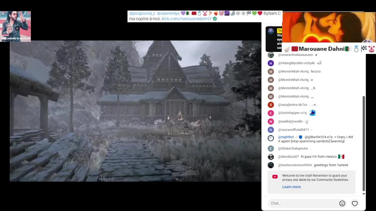376x211 pixels.
Task: Click the @wailinjrjrwailin username
Action: [x=291, y=122]
